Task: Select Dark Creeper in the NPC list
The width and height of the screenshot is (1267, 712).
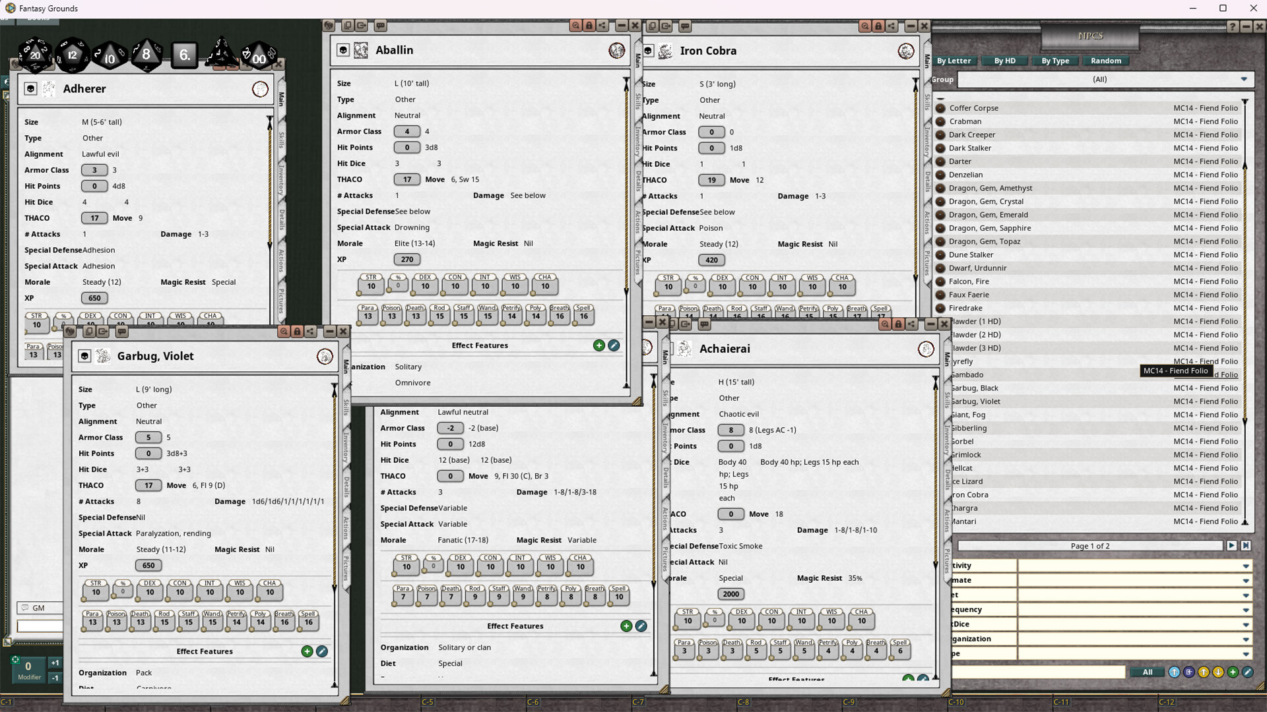Action: [971, 134]
